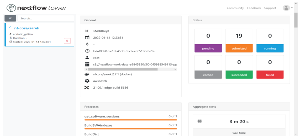
Task: Open the nf-core/sarek run link
Action: [x=27, y=28]
